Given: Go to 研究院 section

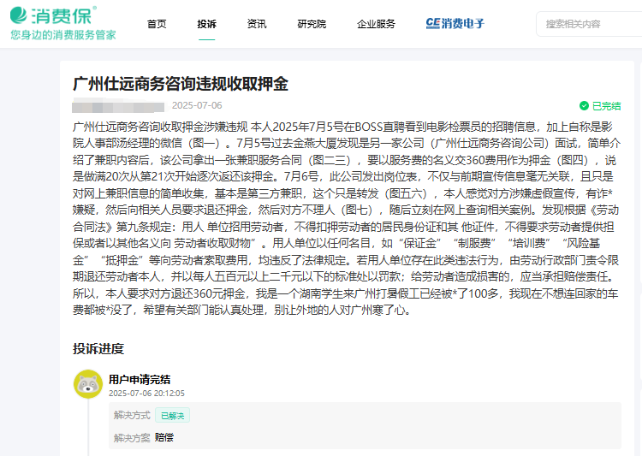Looking at the screenshot, I should (x=312, y=24).
